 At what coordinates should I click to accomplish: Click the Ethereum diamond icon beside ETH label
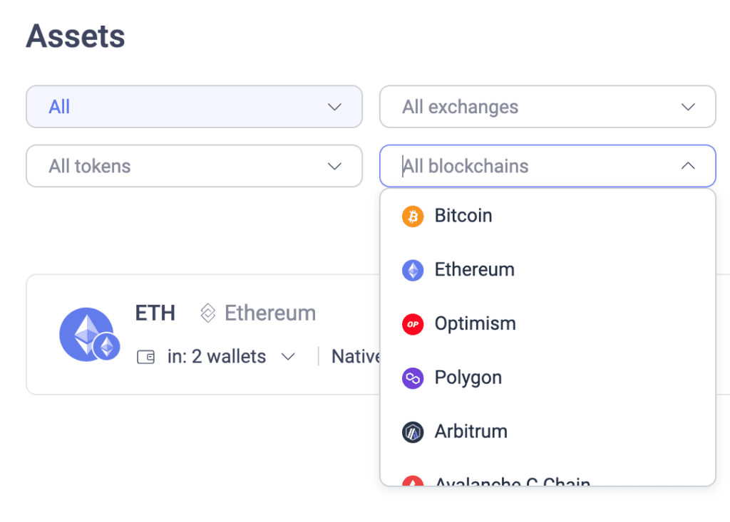(x=207, y=312)
